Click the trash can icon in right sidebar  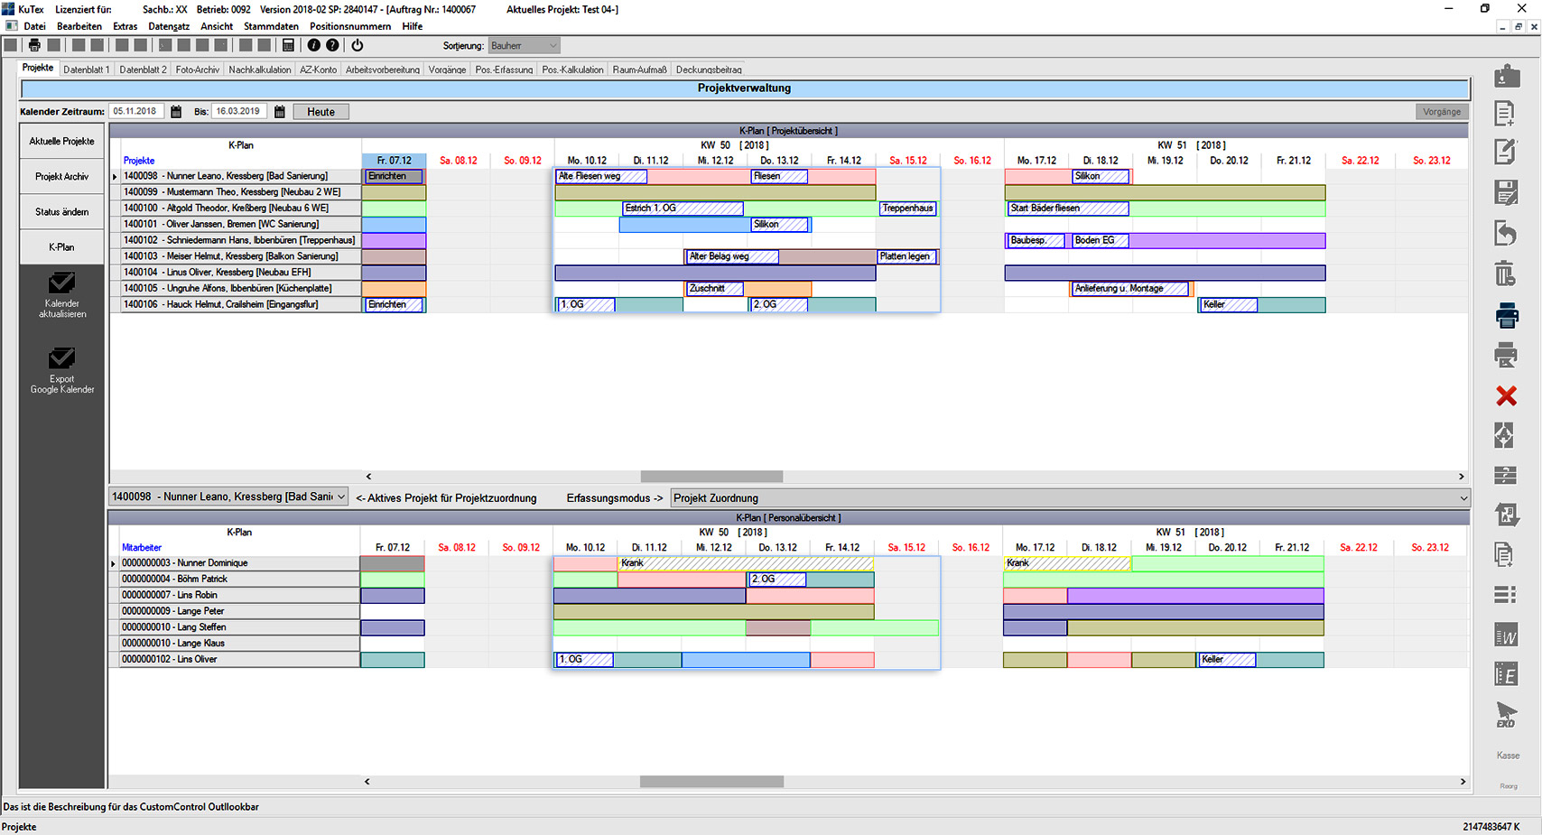(x=1504, y=274)
